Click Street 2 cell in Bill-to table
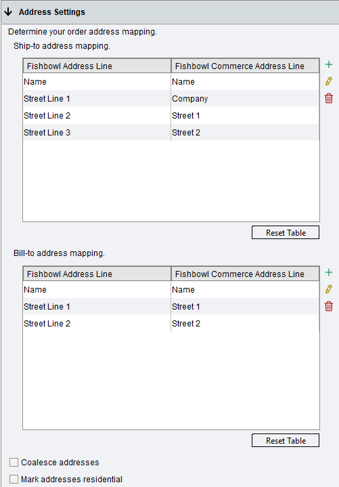This screenshot has height=487, width=339. tap(245, 324)
